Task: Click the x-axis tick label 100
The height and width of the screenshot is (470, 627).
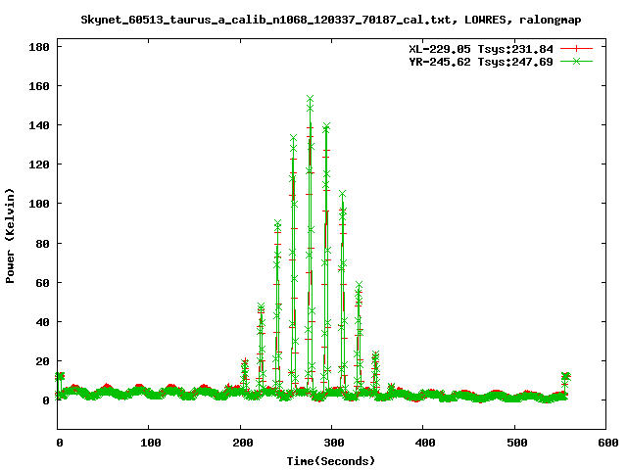Action: pos(150,444)
